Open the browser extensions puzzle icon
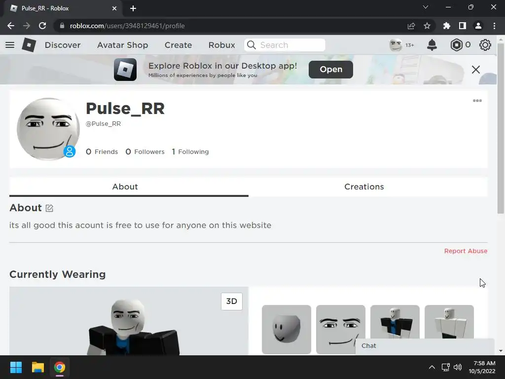 point(447,26)
